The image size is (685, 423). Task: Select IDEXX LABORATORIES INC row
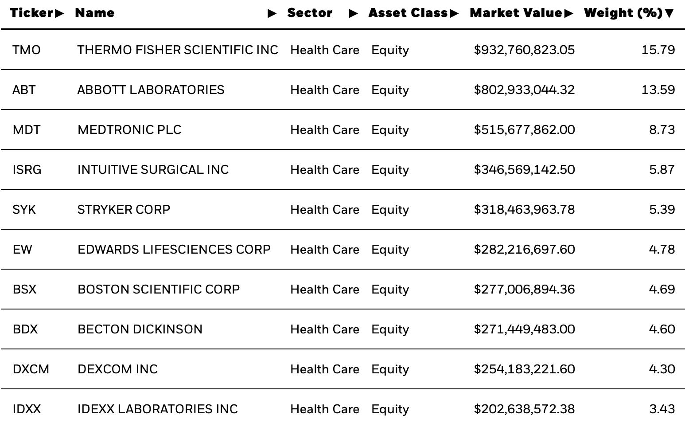[x=342, y=409]
